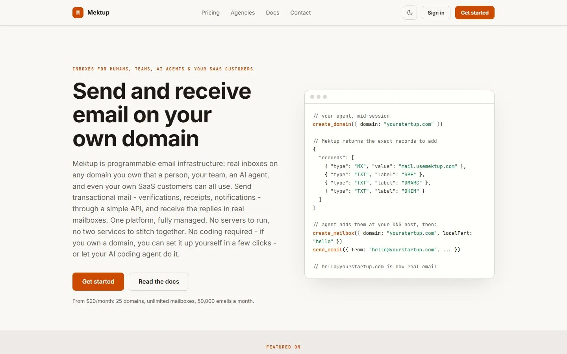Image resolution: width=567 pixels, height=354 pixels.
Task: Click the "send_email" function name
Action: (328, 250)
